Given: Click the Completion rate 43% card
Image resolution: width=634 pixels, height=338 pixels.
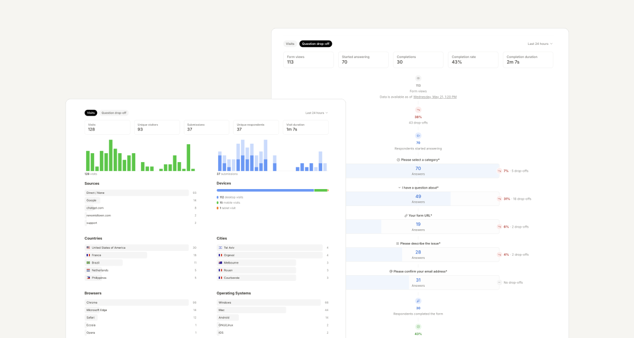Looking at the screenshot, I should [473, 60].
